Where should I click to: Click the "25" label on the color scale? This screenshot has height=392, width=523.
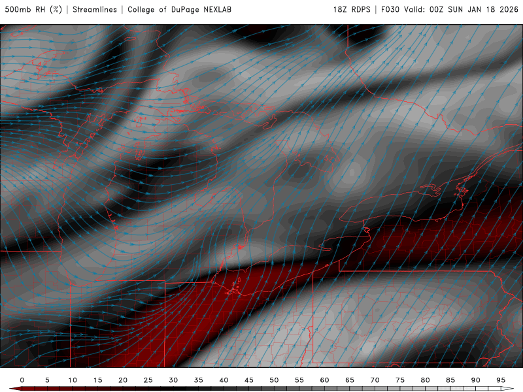[x=148, y=380]
